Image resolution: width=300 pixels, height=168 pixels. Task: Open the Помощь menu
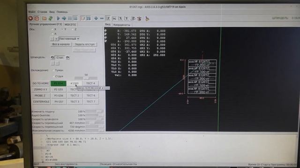62,12
